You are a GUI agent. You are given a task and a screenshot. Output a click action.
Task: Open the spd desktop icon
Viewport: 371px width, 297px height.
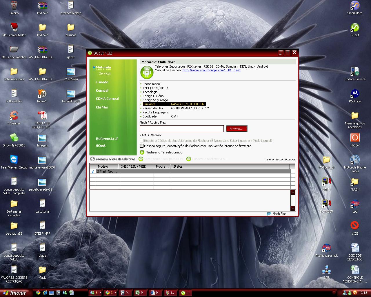(355, 204)
